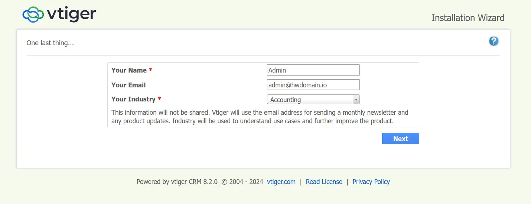Click the information sharing notice paragraph
This screenshot has width=531, height=204.
260,117
